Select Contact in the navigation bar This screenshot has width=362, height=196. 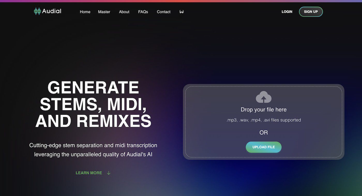[163, 12]
